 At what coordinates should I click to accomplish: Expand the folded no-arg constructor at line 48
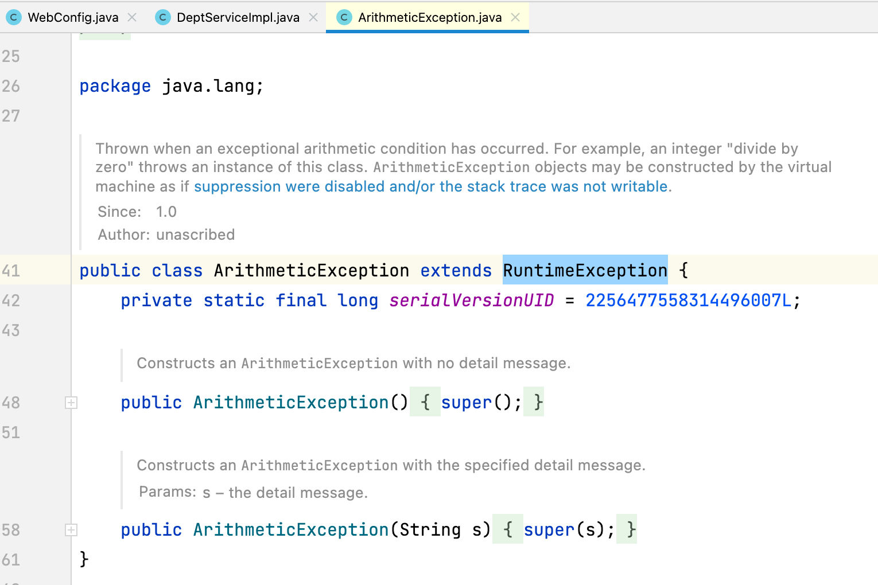coord(71,403)
